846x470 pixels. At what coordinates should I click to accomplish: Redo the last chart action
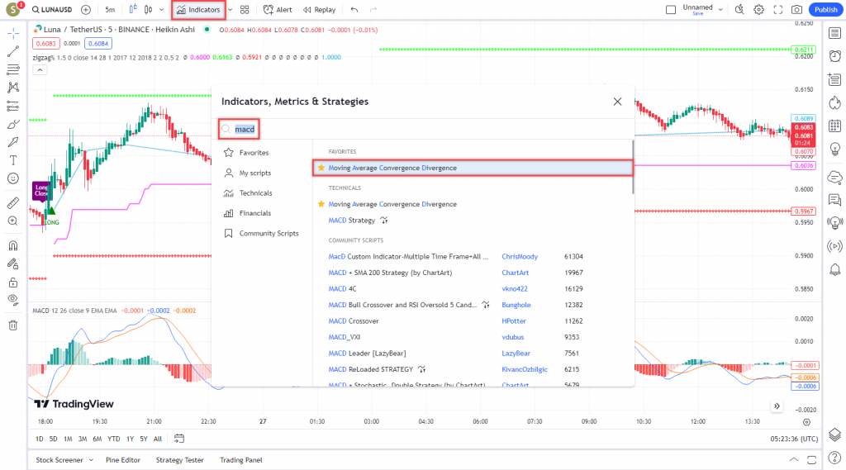(373, 10)
